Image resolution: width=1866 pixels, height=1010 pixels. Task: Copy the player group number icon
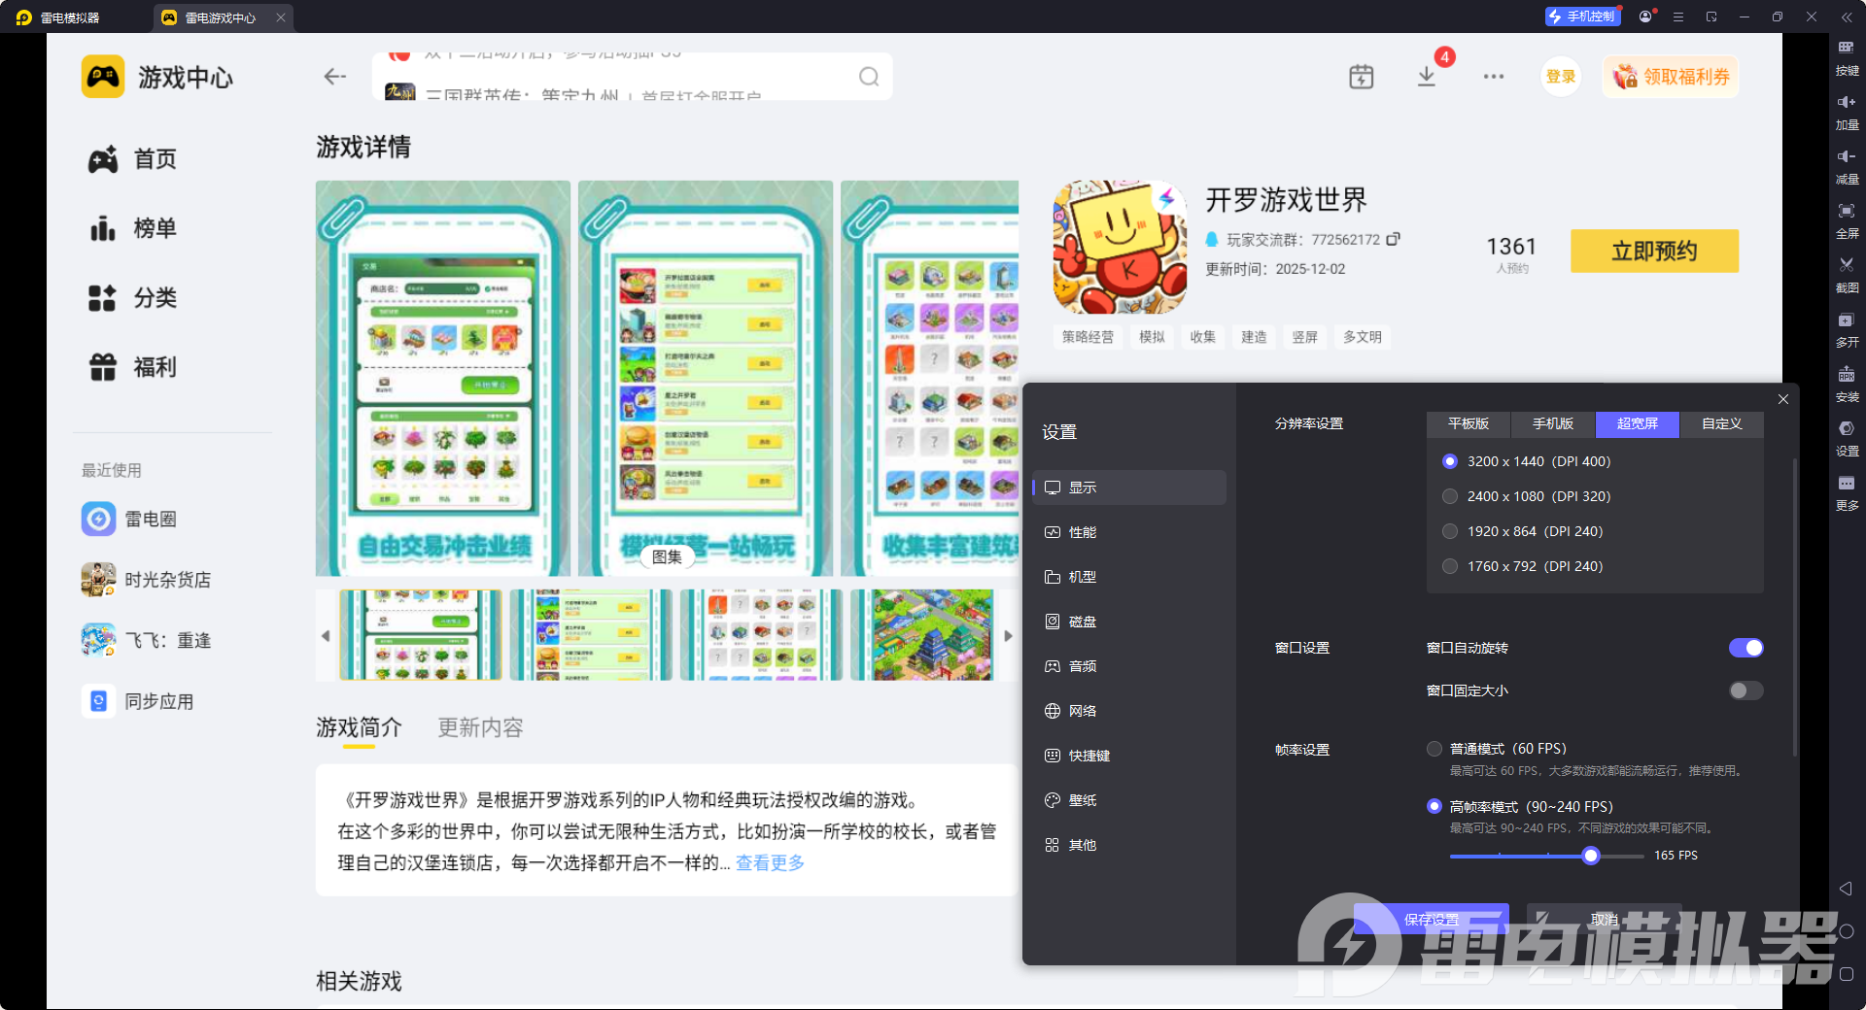(x=1393, y=239)
